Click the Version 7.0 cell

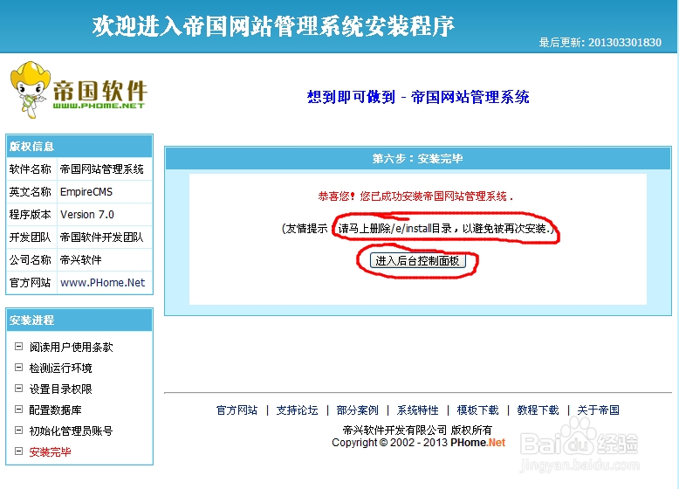pyautogui.click(x=105, y=215)
